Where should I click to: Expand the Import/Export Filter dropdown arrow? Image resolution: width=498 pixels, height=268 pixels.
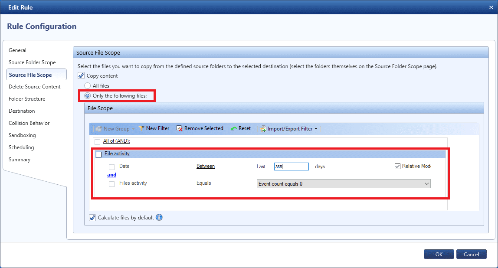pyautogui.click(x=316, y=129)
